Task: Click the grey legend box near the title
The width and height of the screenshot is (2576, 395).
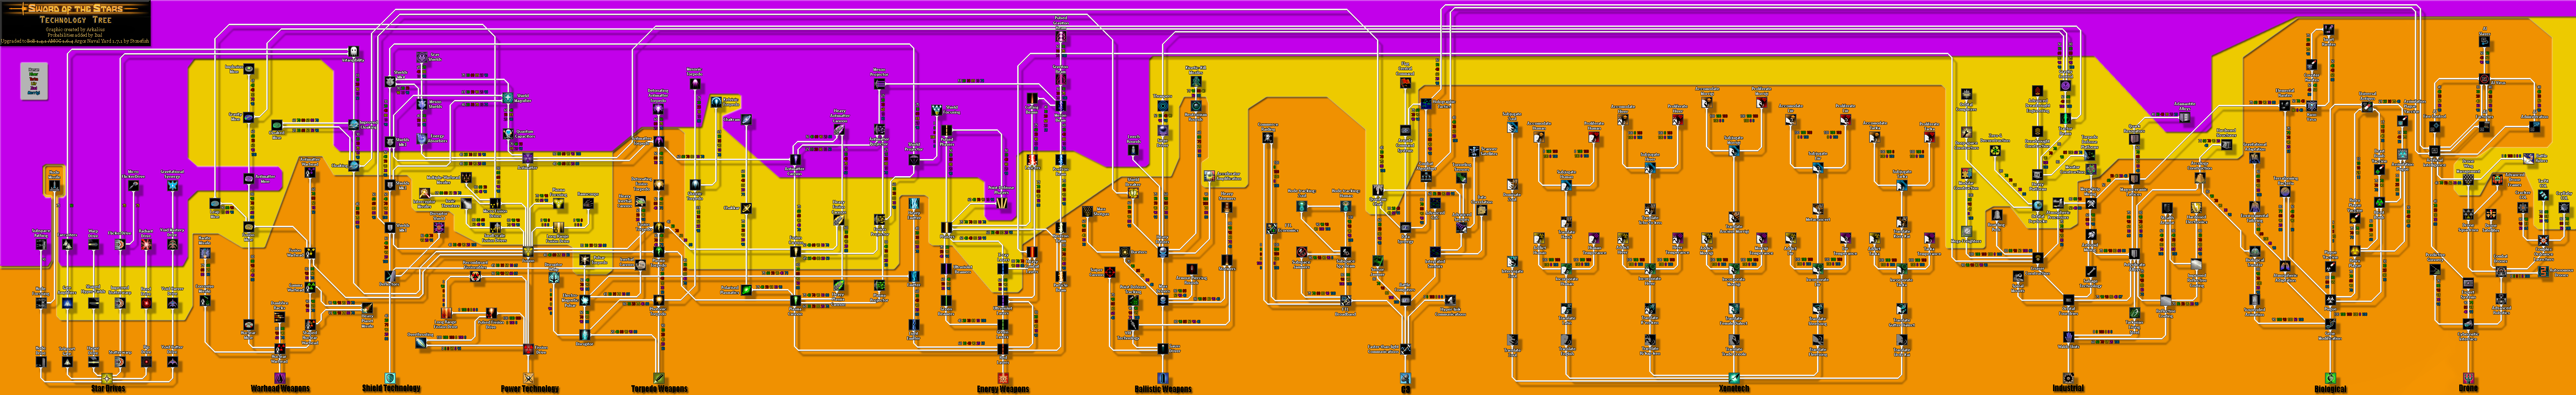Action: (x=34, y=81)
